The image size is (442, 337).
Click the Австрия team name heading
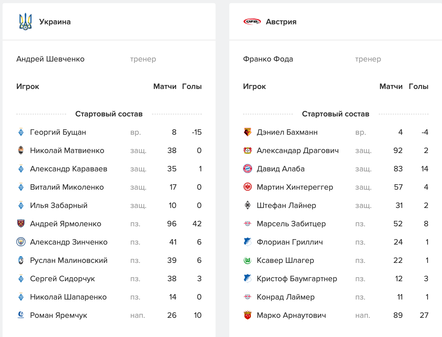[x=281, y=22]
